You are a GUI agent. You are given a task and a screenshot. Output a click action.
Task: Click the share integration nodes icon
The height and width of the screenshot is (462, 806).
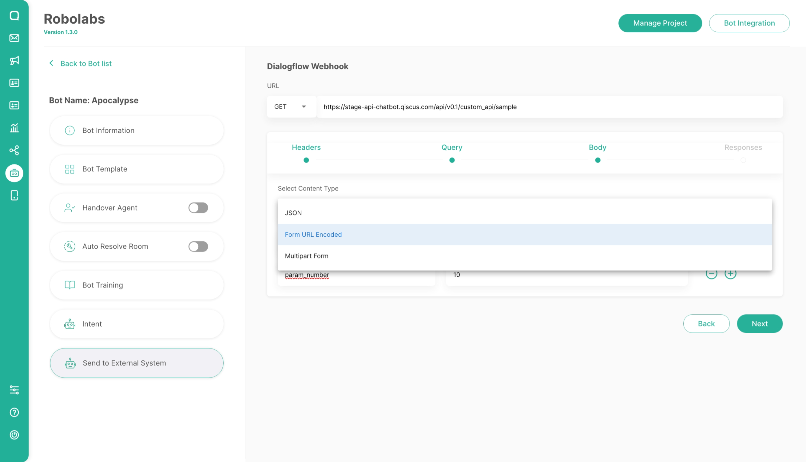(14, 150)
